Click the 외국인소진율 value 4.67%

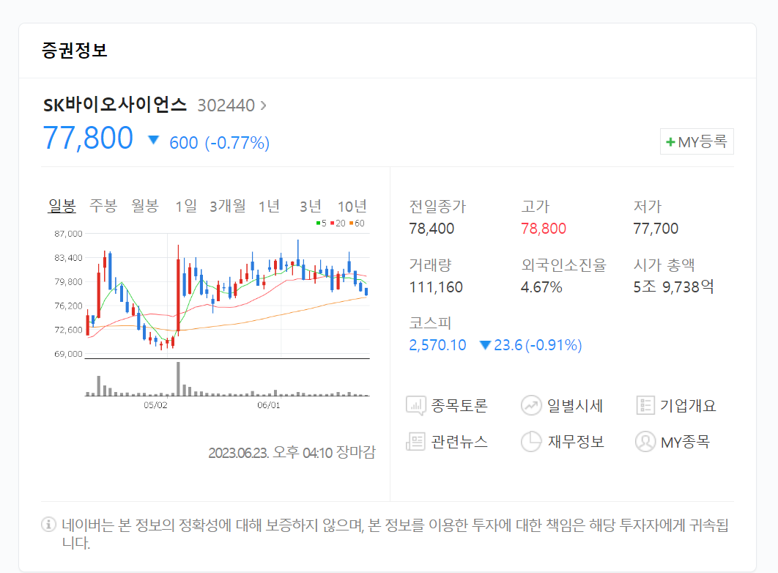541,287
